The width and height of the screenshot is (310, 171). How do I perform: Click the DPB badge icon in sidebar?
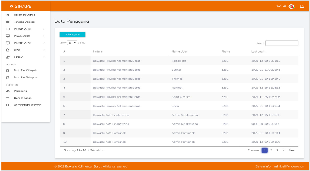coord(8,50)
